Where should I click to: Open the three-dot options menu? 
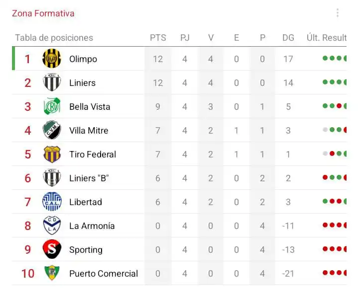(338, 13)
